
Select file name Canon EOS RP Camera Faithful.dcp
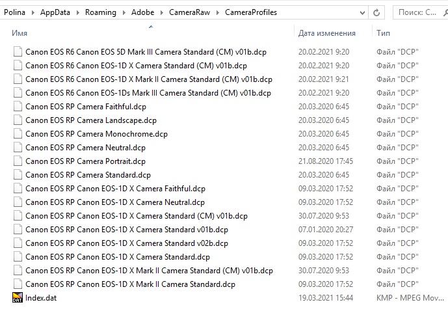click(86, 107)
